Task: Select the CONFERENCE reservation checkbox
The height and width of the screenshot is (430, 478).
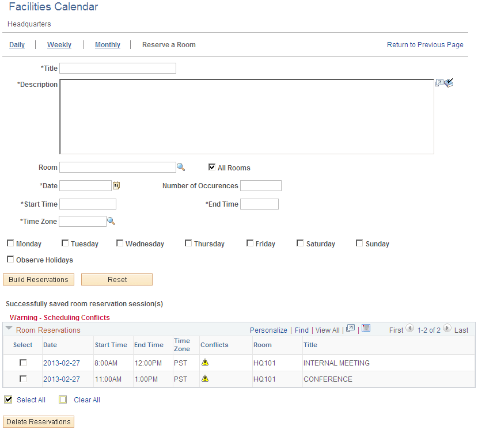Action: point(23,379)
